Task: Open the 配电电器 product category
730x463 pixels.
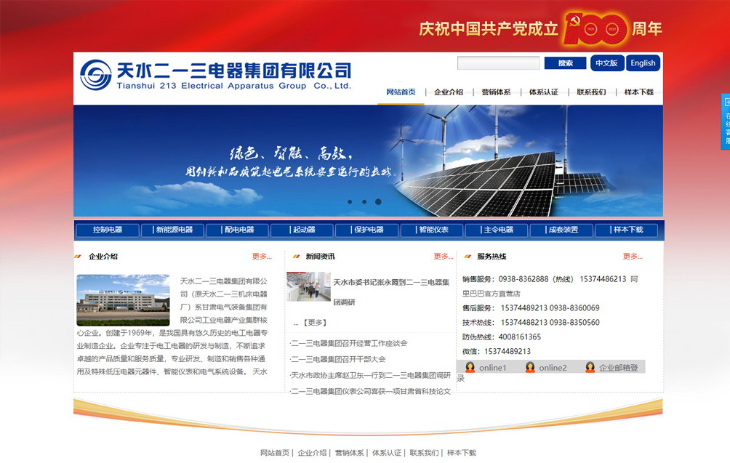Action: point(238,230)
